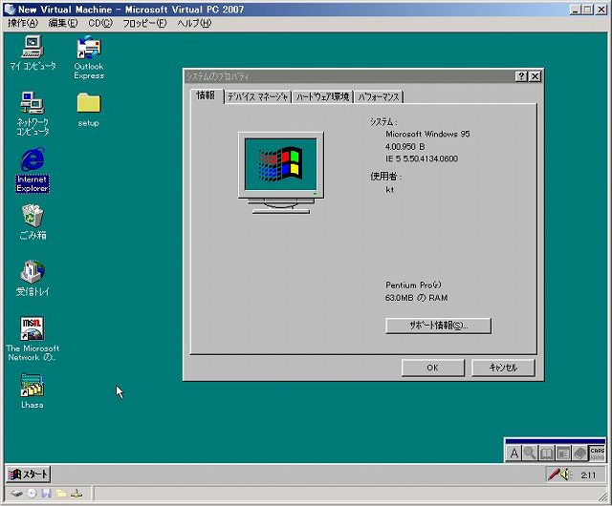The height and width of the screenshot is (506, 612).
Task: Open the 編集(E) menu
Action: tap(63, 23)
